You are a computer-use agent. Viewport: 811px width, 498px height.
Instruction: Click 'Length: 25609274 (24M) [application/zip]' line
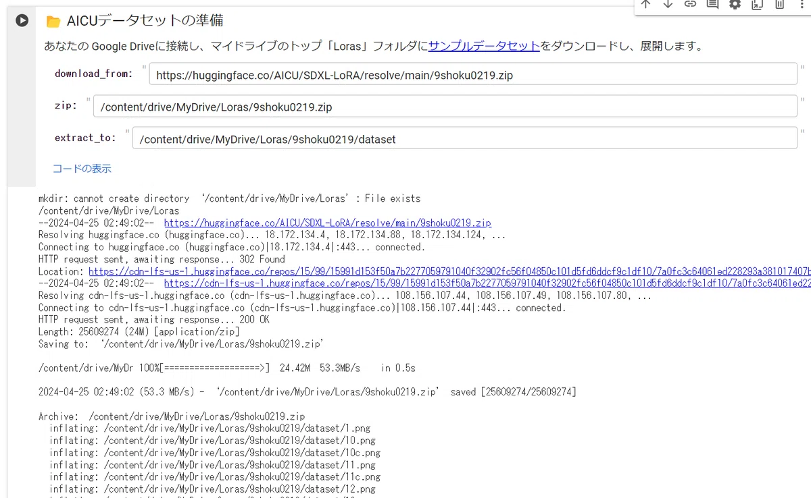139,332
